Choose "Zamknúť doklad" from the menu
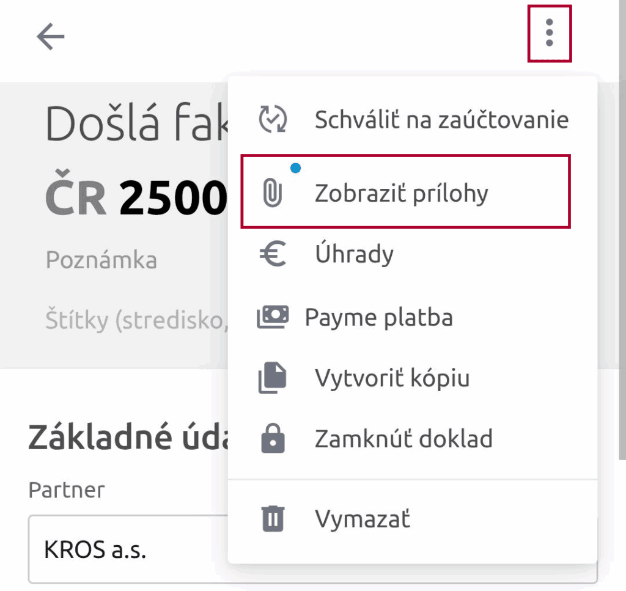626x591 pixels. point(403,438)
